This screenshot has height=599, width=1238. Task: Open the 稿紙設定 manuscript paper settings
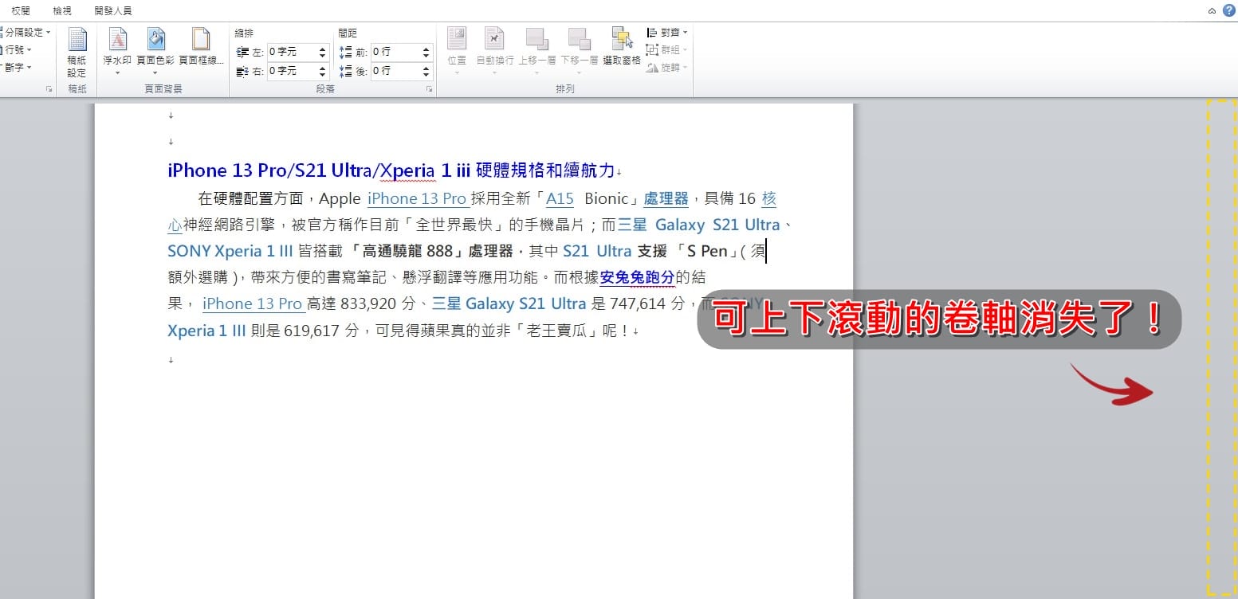point(77,52)
